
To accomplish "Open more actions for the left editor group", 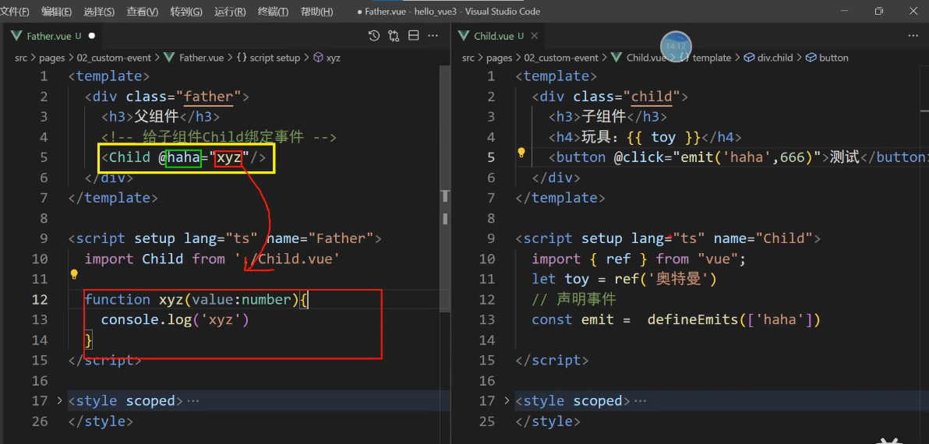I will pyautogui.click(x=433, y=36).
